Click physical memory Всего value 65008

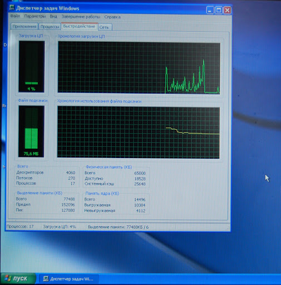coord(140,173)
